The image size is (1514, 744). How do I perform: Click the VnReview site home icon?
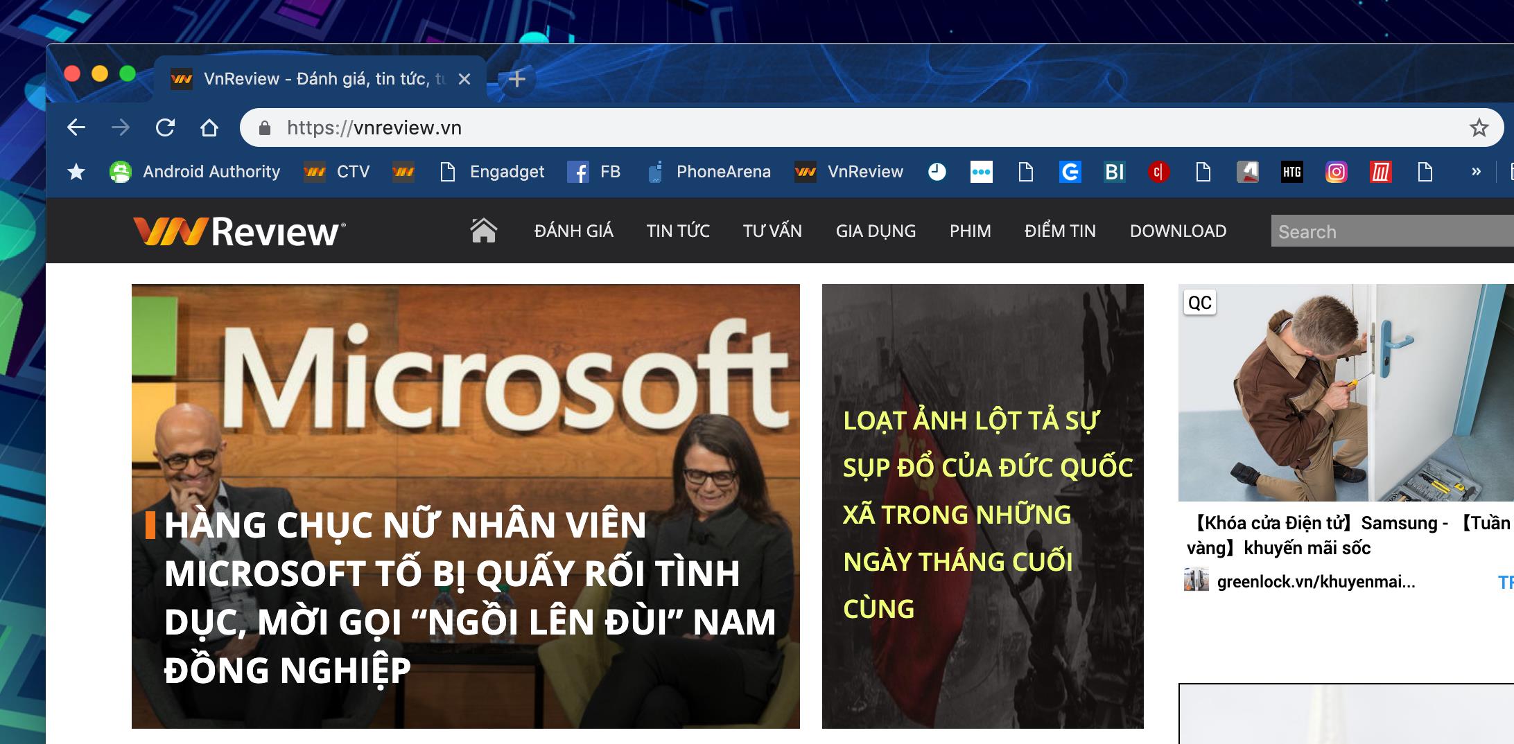(x=483, y=231)
